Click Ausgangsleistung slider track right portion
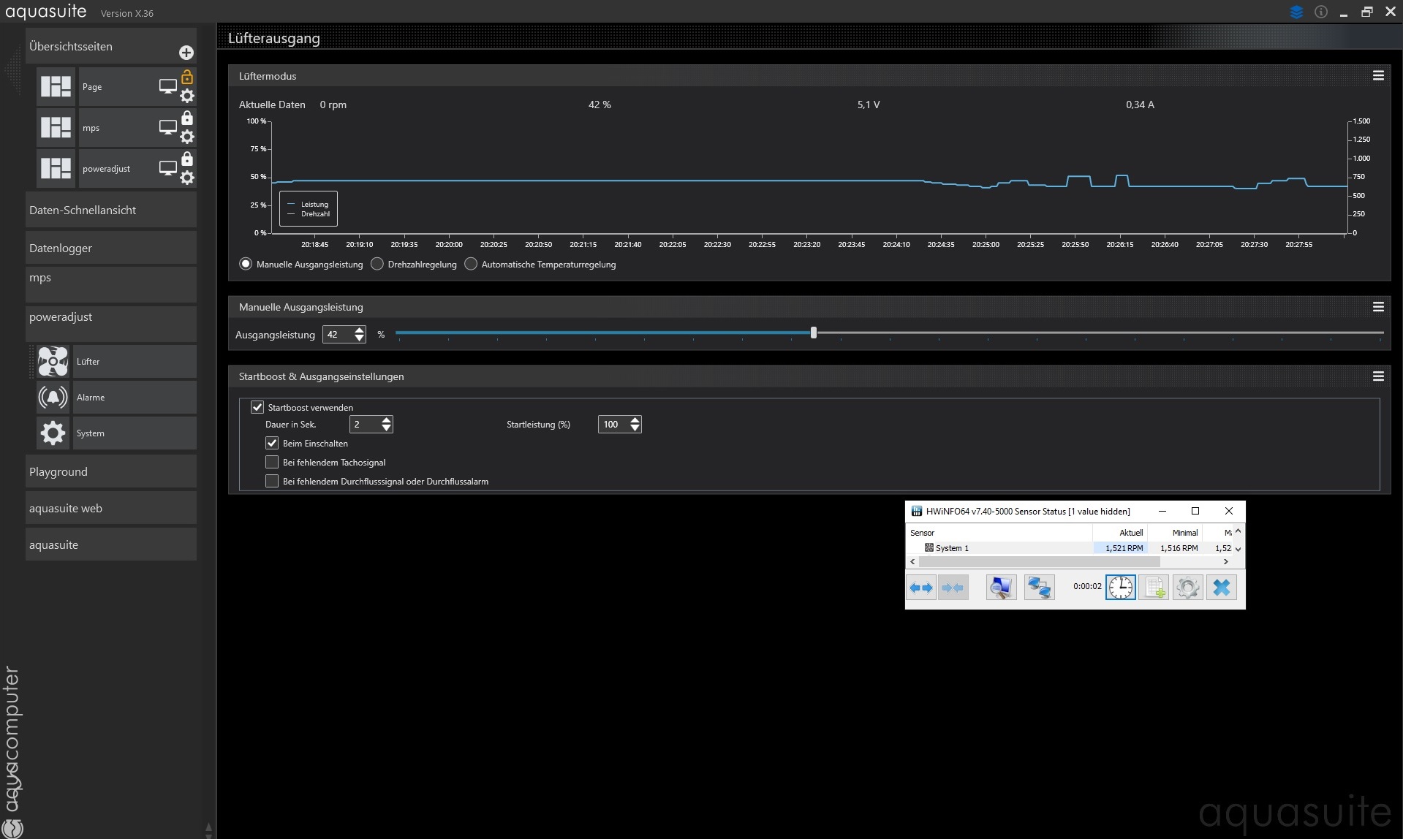This screenshot has height=839, width=1403. pyautogui.click(x=1100, y=333)
